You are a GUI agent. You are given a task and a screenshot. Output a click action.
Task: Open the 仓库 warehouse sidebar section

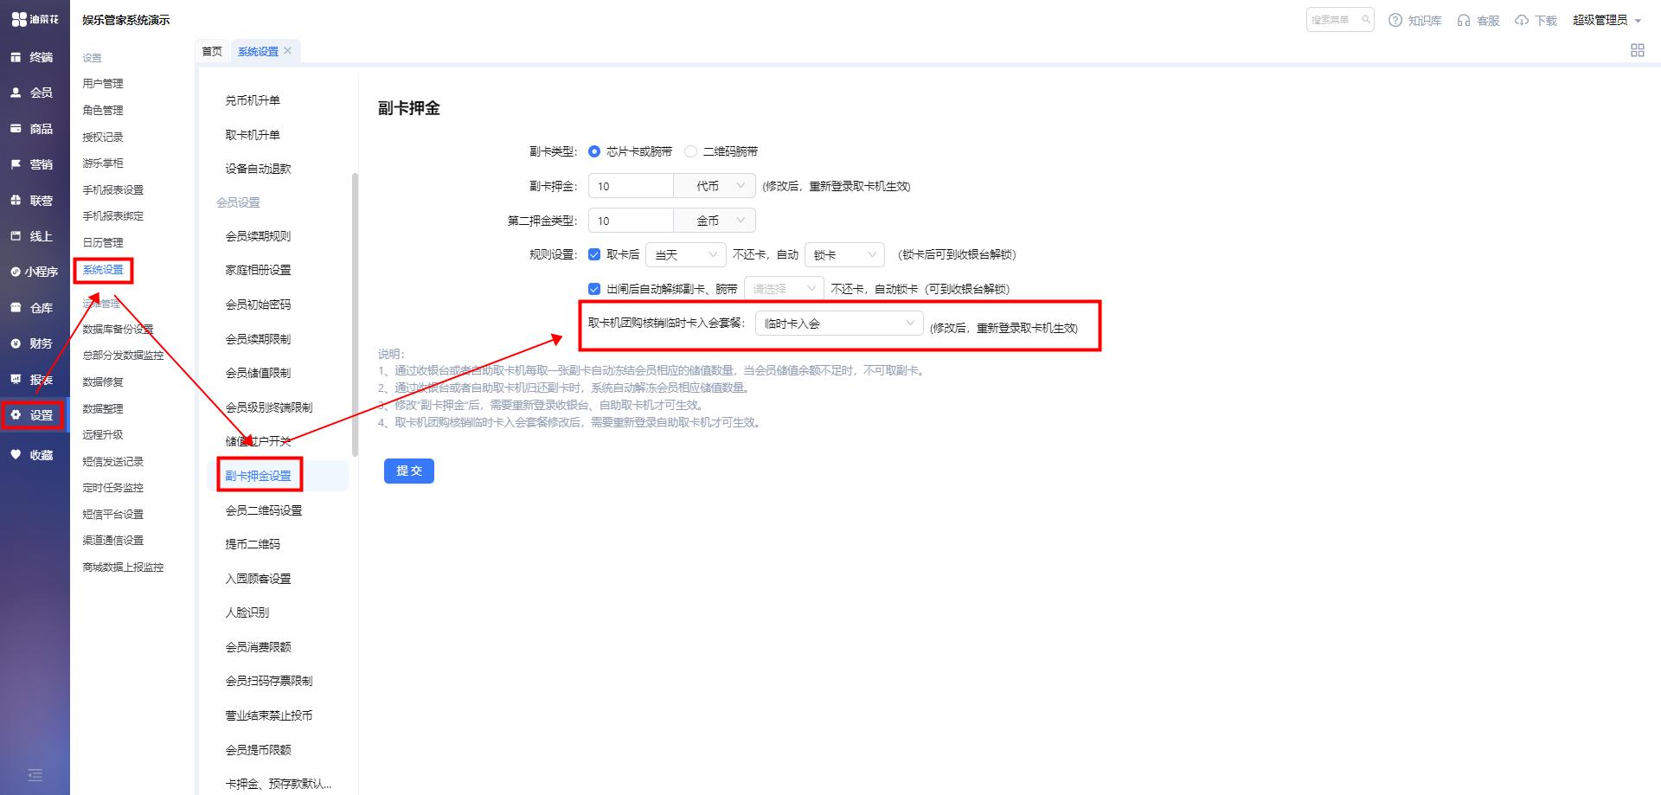point(32,308)
